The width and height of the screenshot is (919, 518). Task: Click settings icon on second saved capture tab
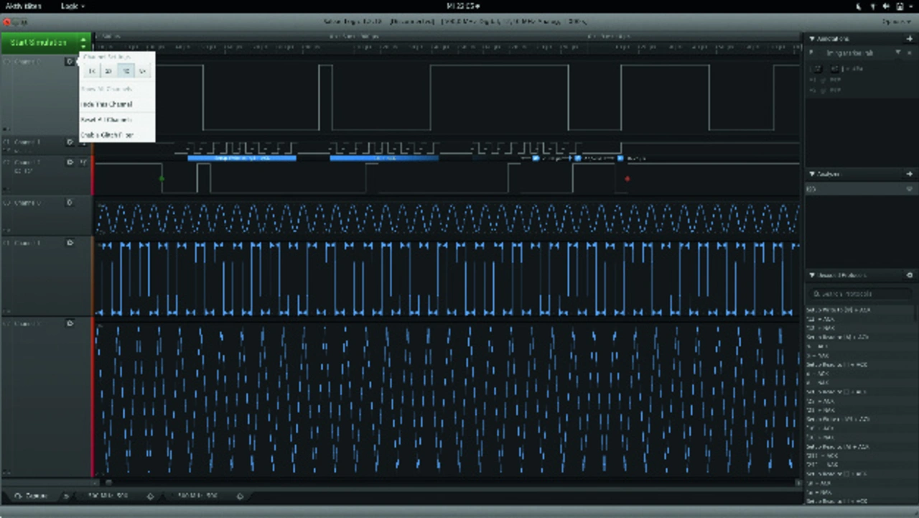coord(240,496)
